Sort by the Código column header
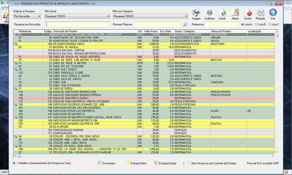This screenshot has height=175, width=292. tap(48, 31)
